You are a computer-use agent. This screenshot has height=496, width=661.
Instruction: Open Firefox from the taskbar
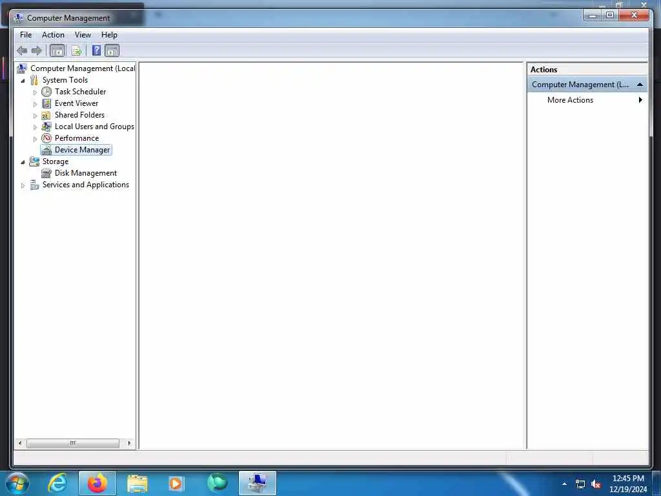tap(97, 483)
